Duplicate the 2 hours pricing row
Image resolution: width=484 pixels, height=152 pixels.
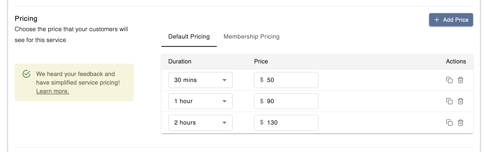coord(449,123)
